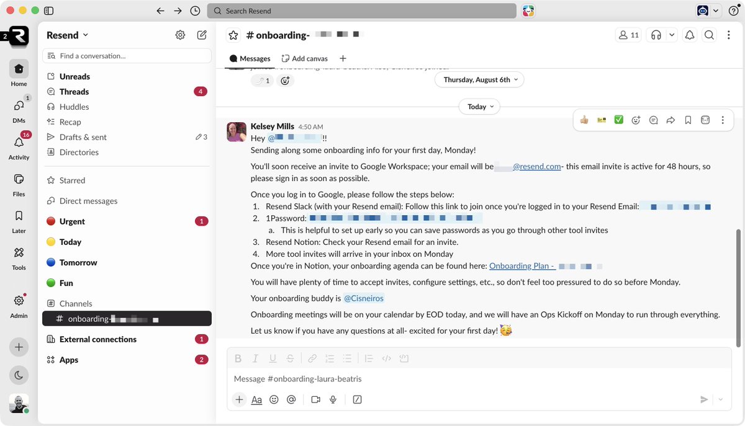Click the @resend.com email link

point(537,167)
